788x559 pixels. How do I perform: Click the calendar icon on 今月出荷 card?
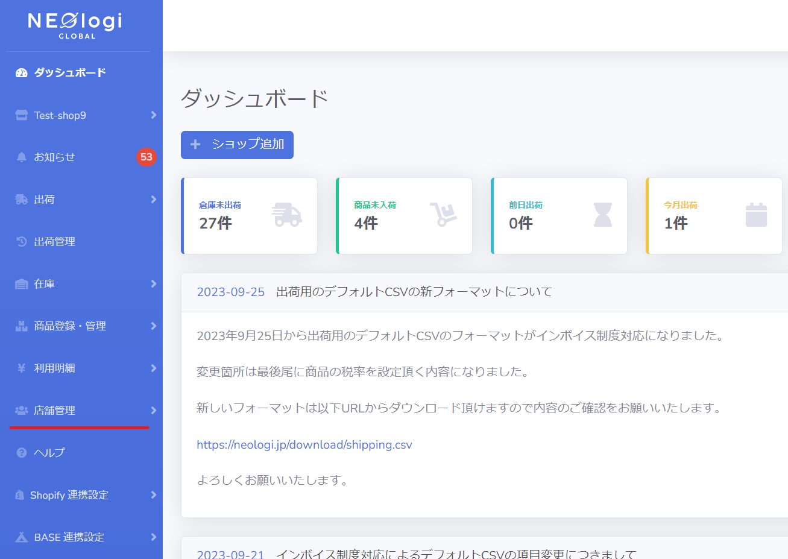tap(756, 215)
